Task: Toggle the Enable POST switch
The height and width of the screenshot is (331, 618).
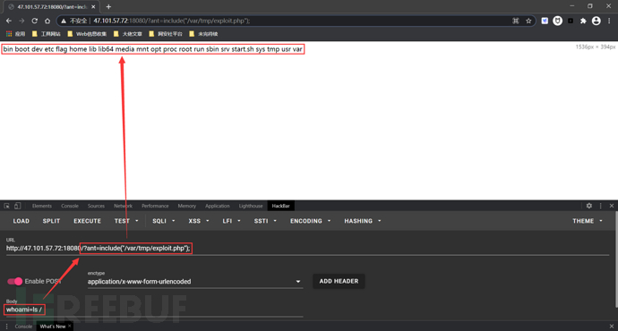Action: click(x=15, y=281)
